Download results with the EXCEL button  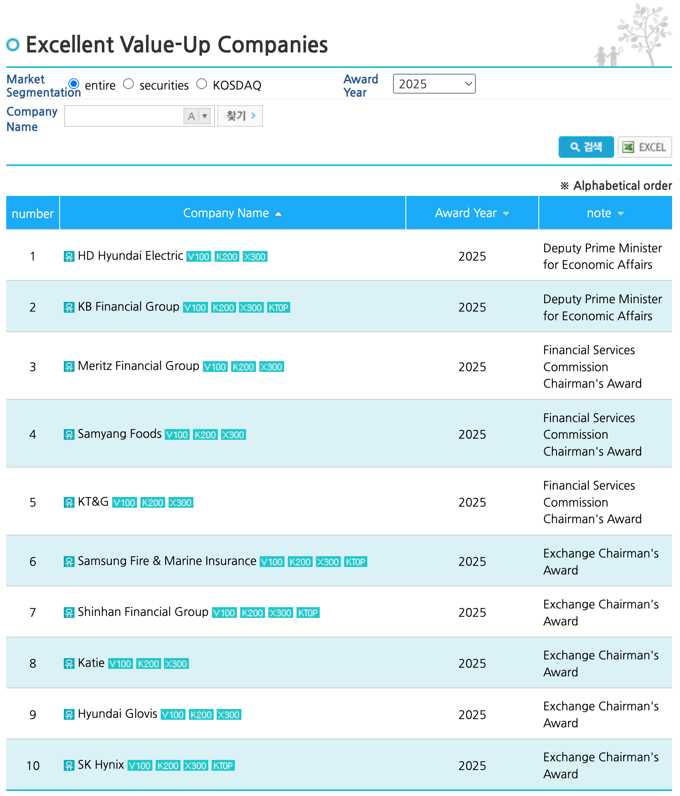coord(644,147)
